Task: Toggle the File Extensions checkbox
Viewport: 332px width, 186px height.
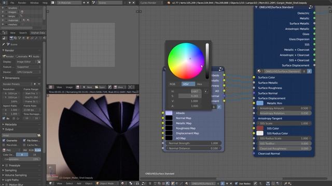Action: tap(24, 141)
